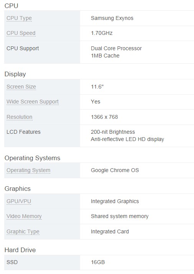Viewport: 194px width, 274px height.
Task: Click the GPU/VPU spec link
Action: tap(19, 201)
